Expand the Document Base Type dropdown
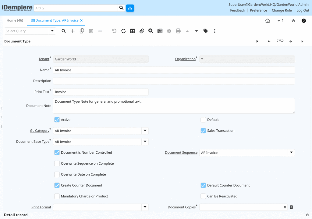312x219 pixels. 145,142
